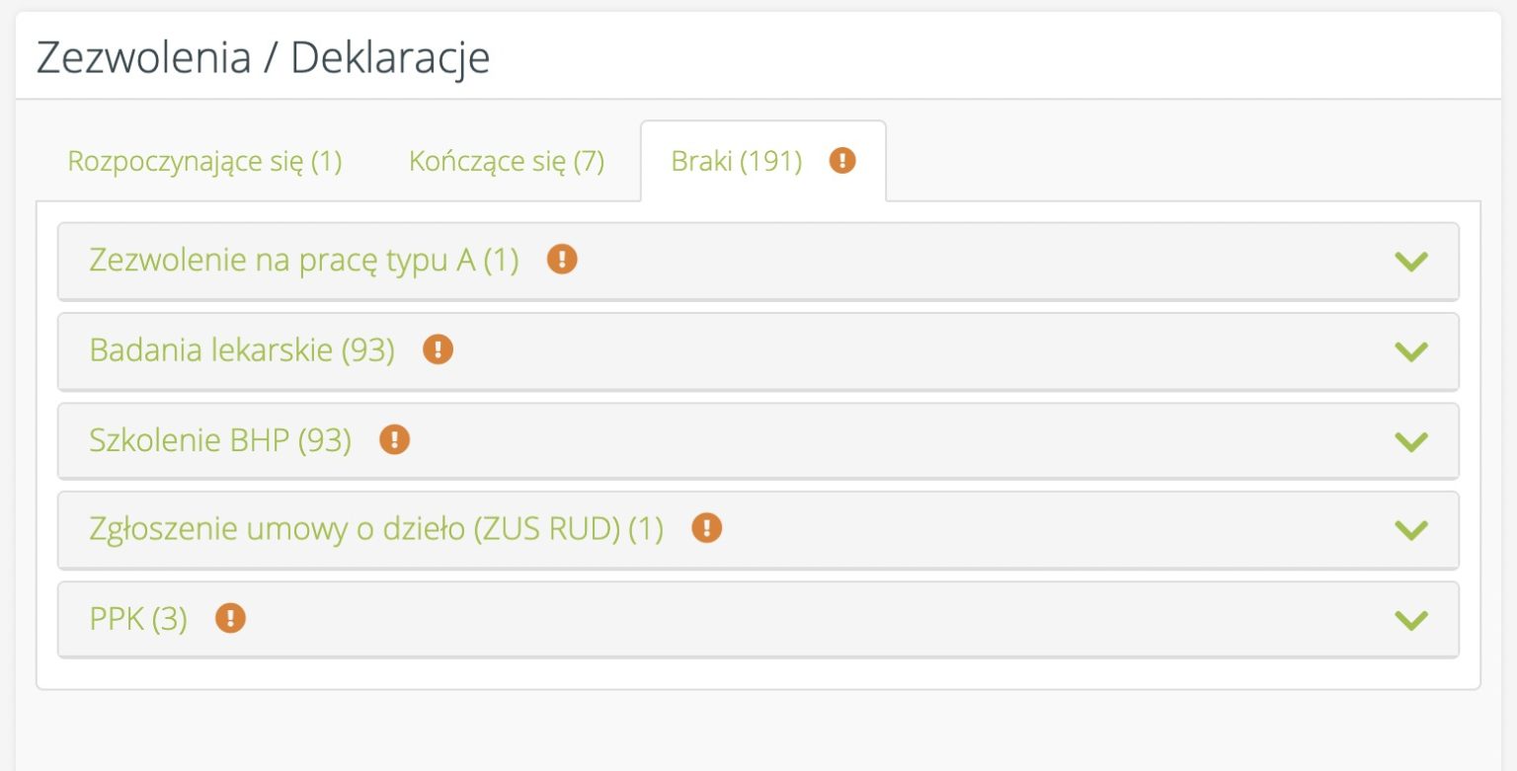Open the Kończące się tab

(506, 161)
